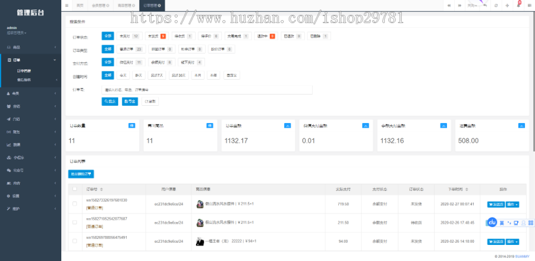The image size is (535, 261).
Task: Shift the tab bar right with forward icon
Action: [460, 5]
